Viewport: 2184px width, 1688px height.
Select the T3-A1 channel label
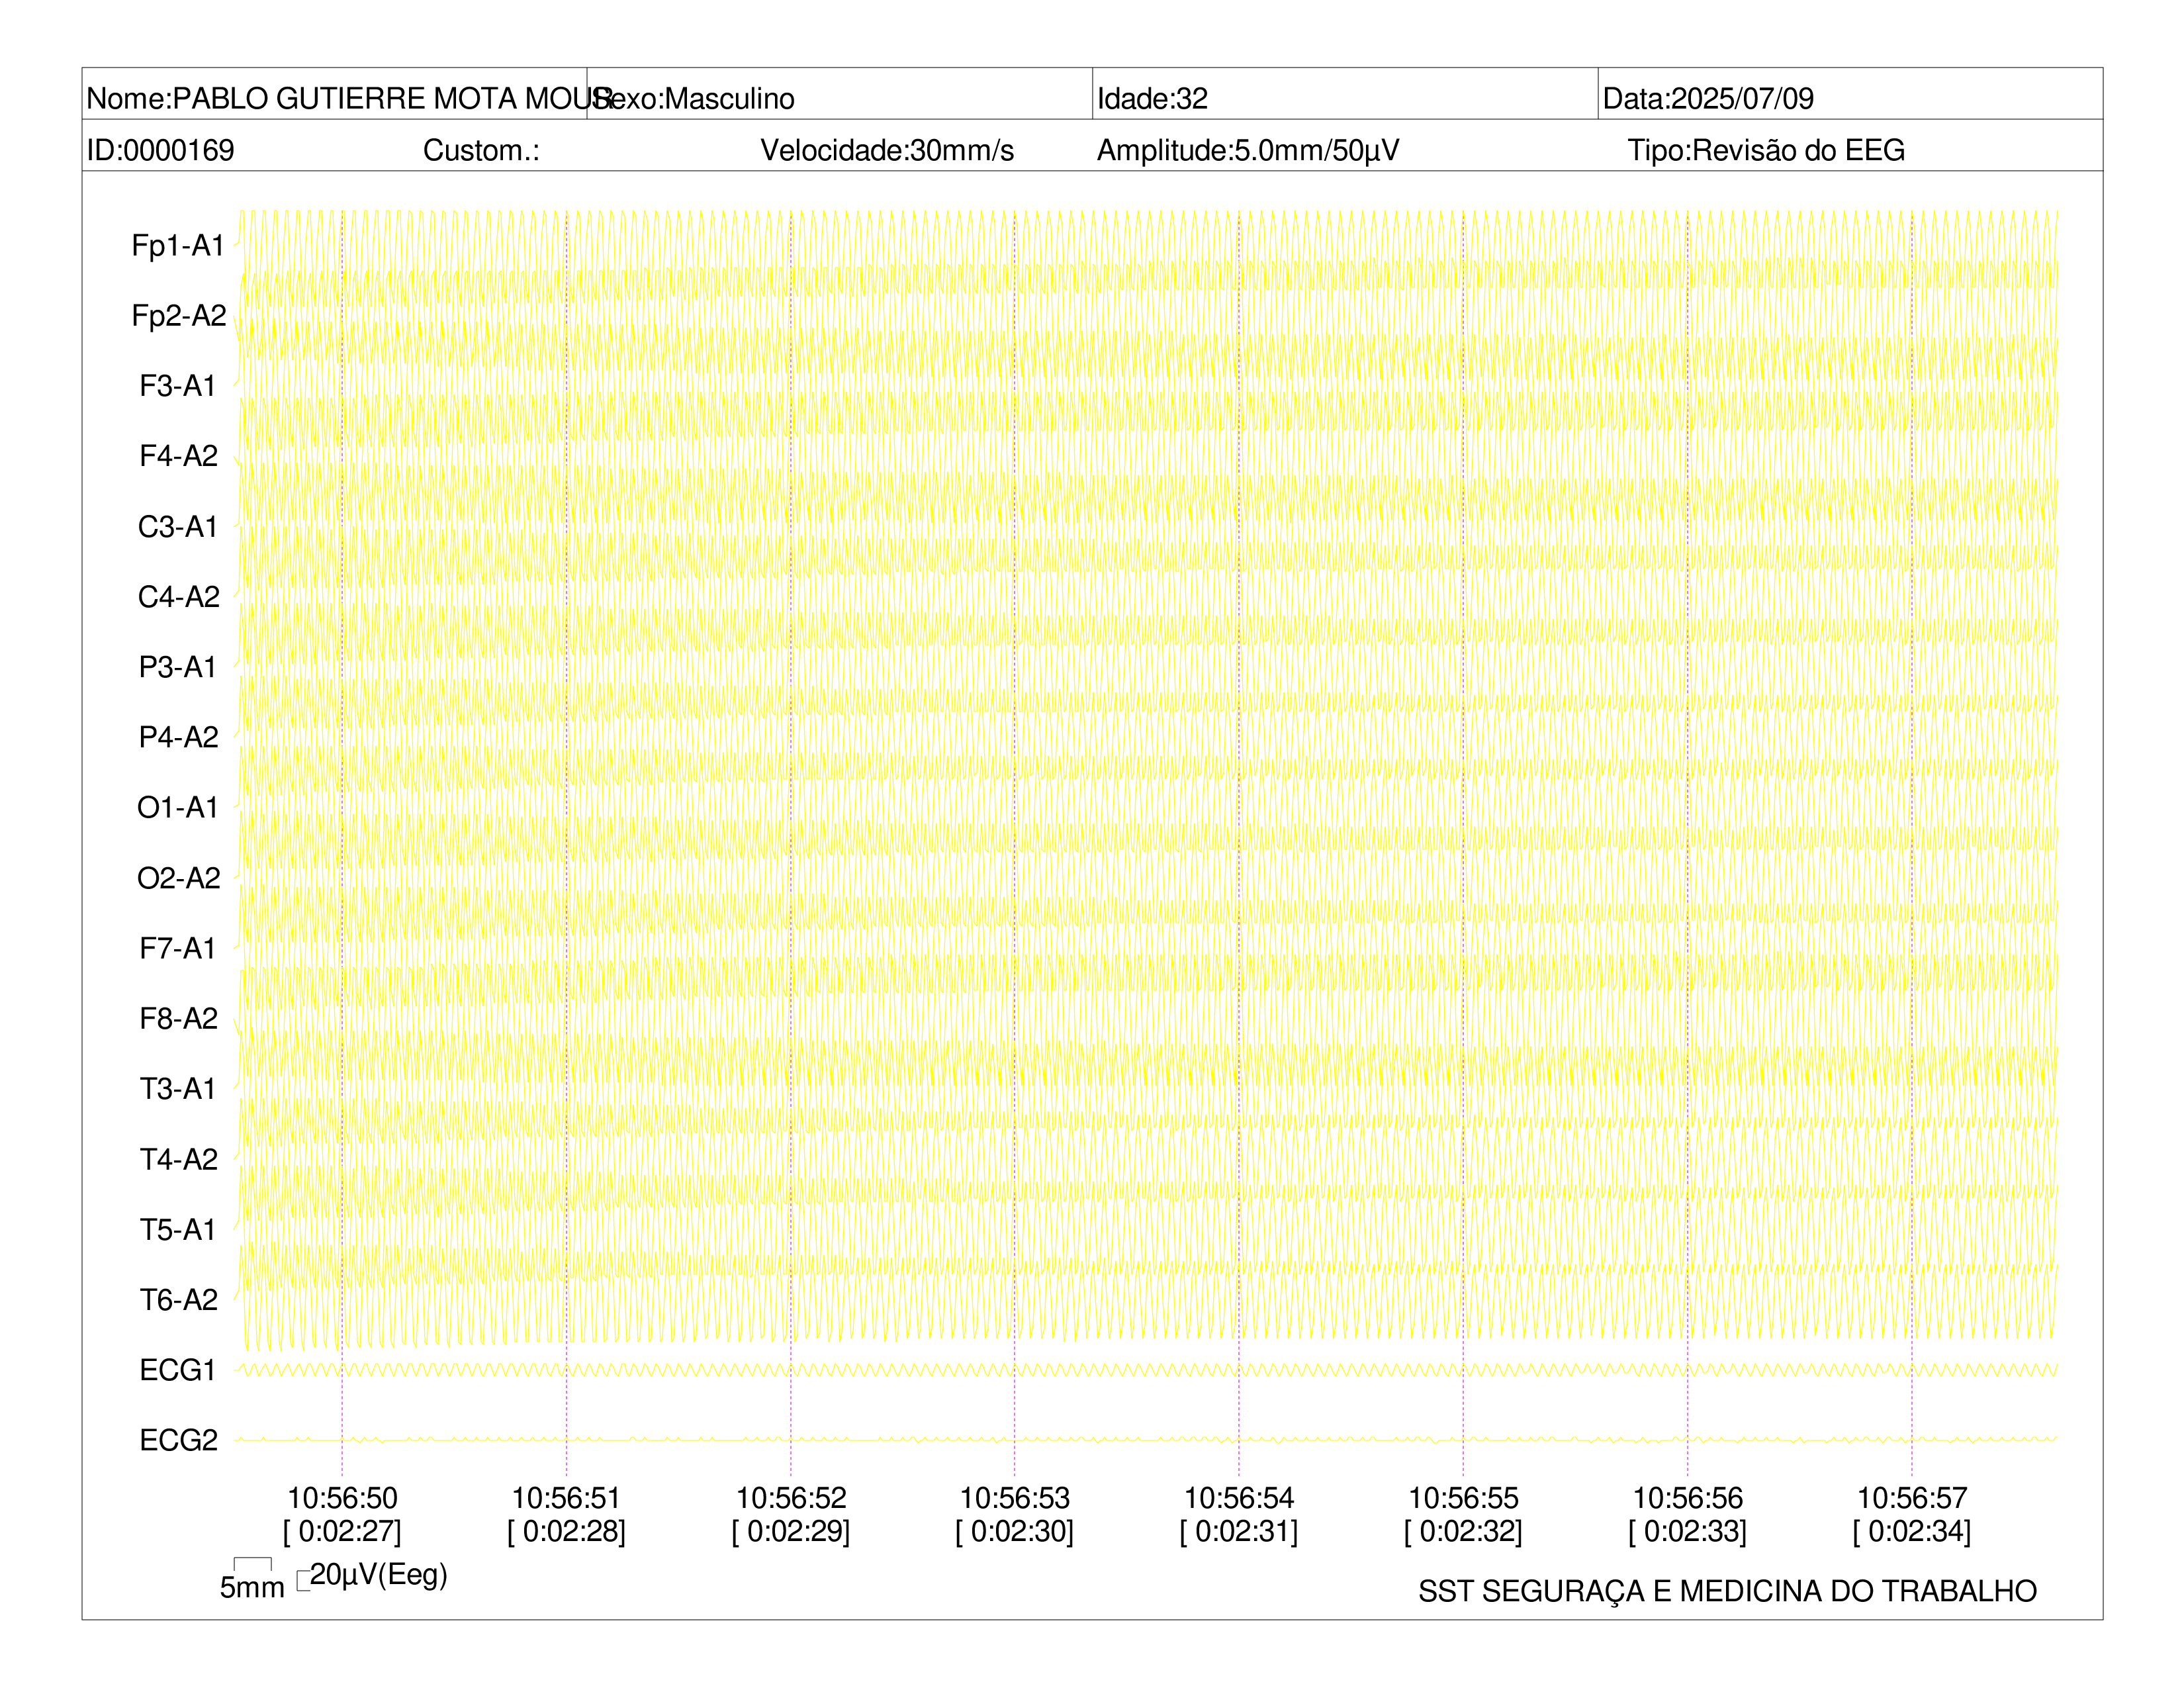(178, 1088)
